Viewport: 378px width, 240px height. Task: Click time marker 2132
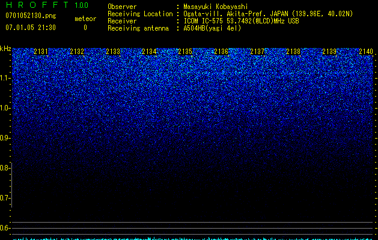click(x=77, y=51)
